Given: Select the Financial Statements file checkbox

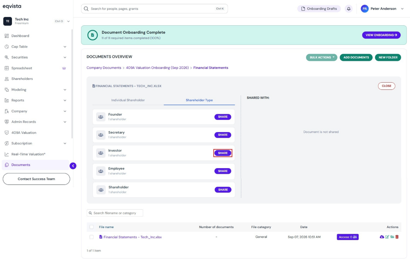Looking at the screenshot, I should tap(91, 237).
